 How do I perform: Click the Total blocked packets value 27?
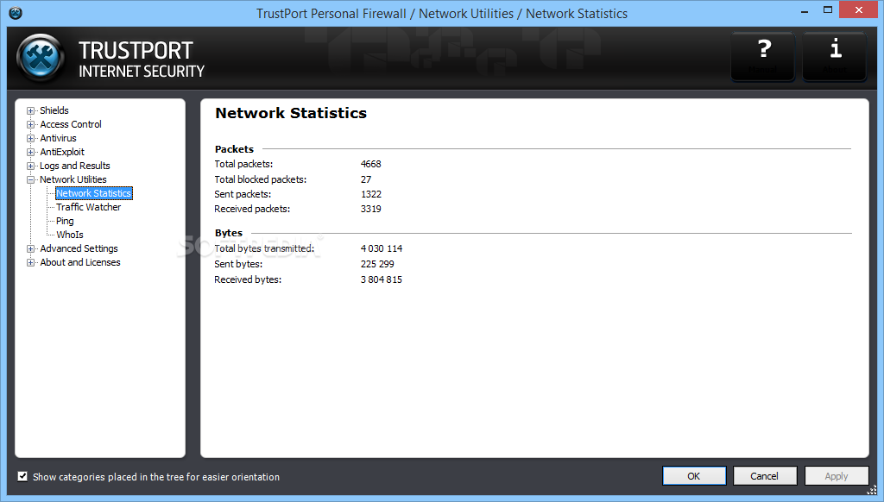[366, 179]
